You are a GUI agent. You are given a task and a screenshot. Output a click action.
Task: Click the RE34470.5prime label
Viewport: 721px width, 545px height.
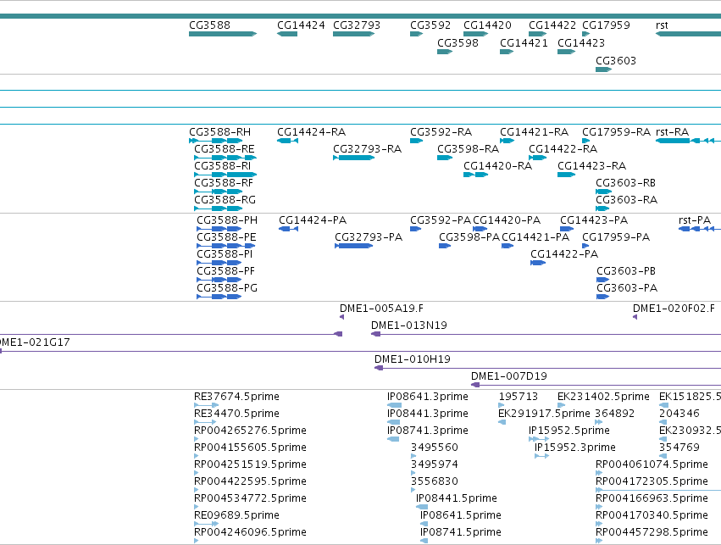237,414
